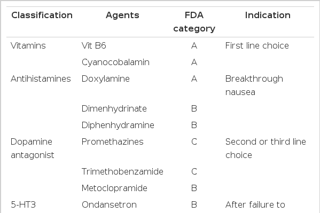Select the Promethazines agent cell
The height and width of the screenshot is (213, 320).
[x=112, y=142]
